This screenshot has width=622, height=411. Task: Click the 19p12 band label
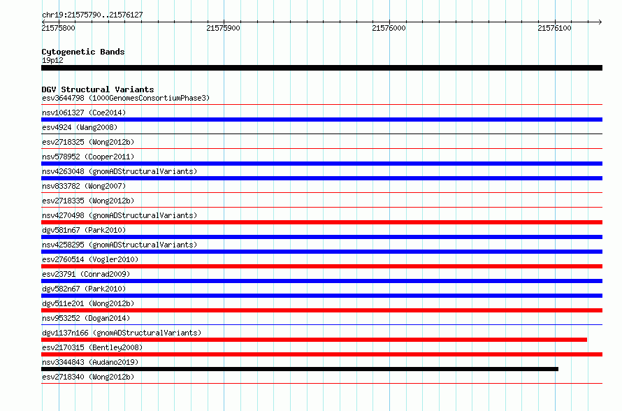(x=52, y=60)
